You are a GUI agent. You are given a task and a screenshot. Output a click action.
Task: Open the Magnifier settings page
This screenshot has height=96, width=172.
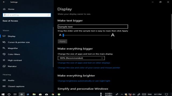pyautogui.click(x=13, y=48)
